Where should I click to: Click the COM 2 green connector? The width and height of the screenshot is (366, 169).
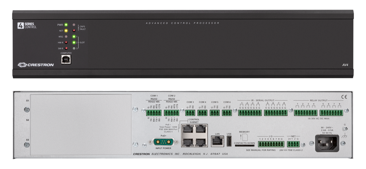(x=172, y=113)
